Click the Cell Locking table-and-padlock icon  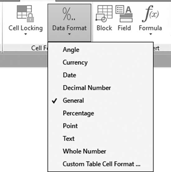coord(25,14)
